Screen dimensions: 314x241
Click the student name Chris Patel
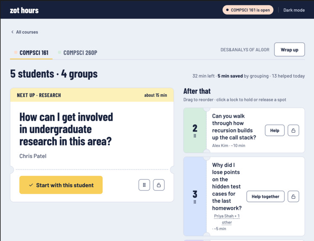[33, 156]
